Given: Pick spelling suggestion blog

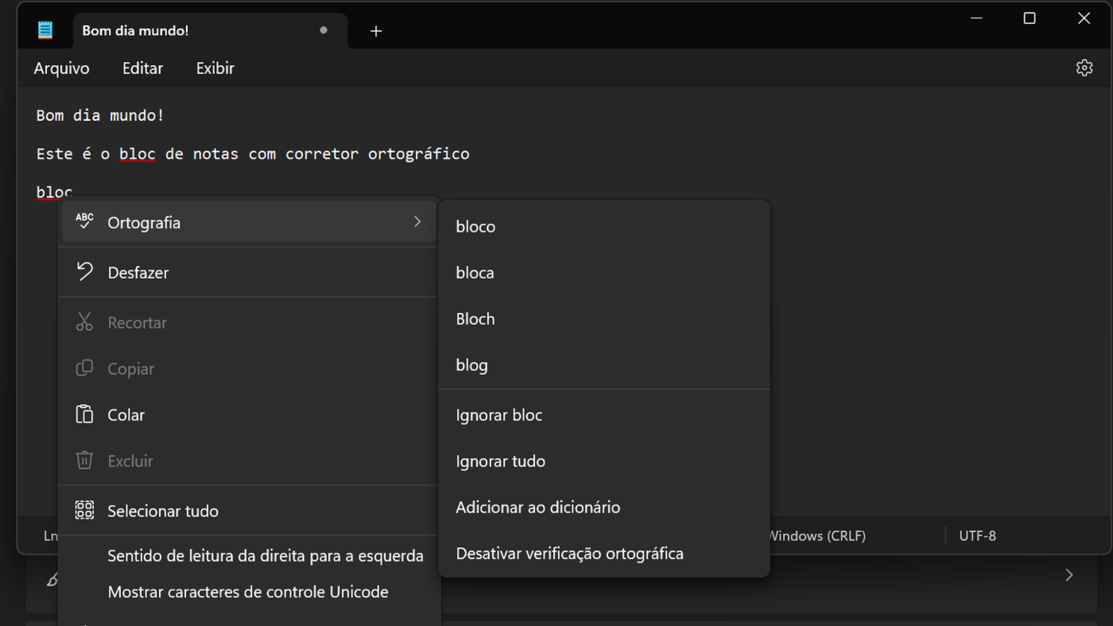Looking at the screenshot, I should point(604,365).
